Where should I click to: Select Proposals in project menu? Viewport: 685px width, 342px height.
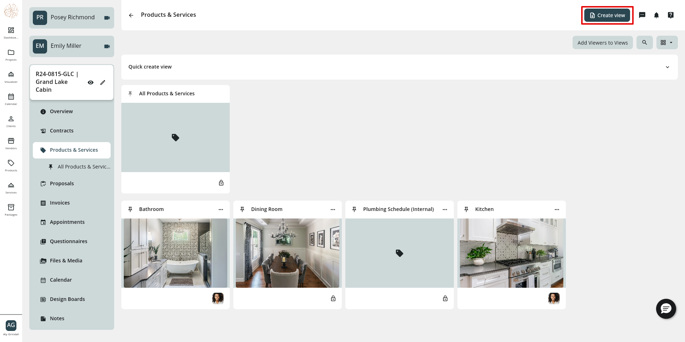pos(72,183)
